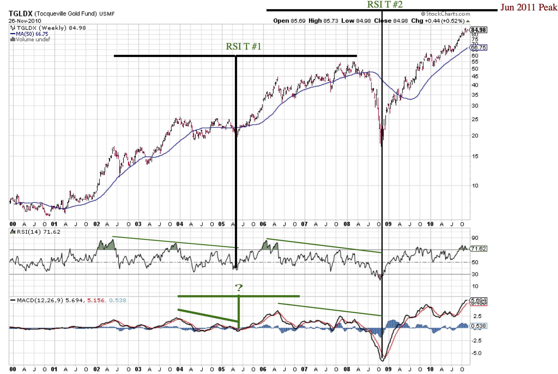Click the black MACD(12,26,9) legend dash

coord(13,300)
